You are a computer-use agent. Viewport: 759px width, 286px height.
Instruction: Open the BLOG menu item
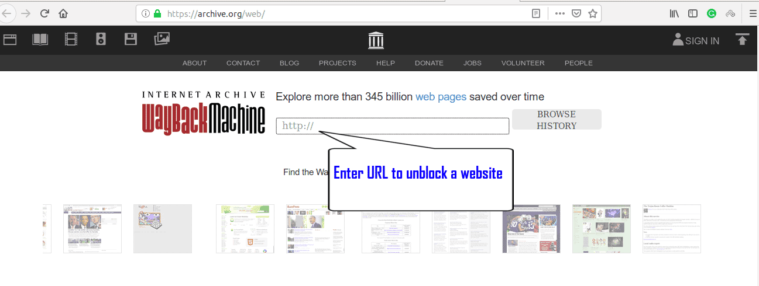289,63
